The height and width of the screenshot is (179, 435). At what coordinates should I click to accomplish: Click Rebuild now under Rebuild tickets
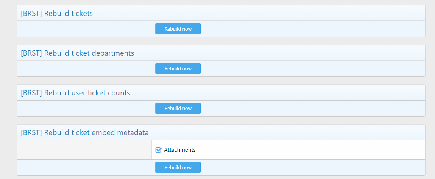pyautogui.click(x=178, y=29)
